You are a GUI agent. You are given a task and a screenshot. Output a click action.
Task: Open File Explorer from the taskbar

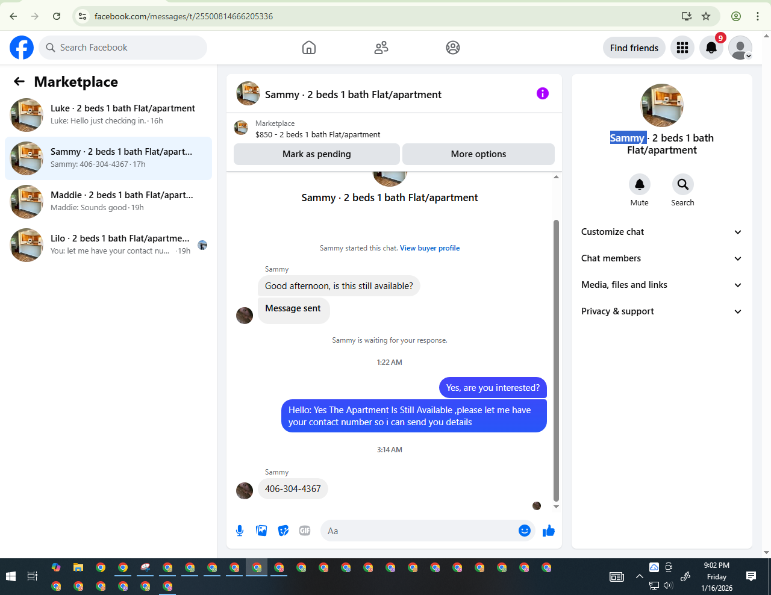(x=78, y=567)
